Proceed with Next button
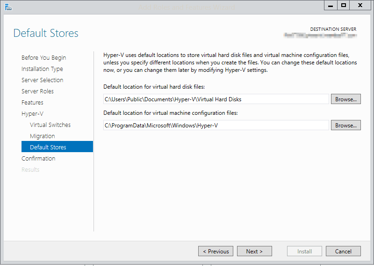374x266 pixels. (x=254, y=251)
